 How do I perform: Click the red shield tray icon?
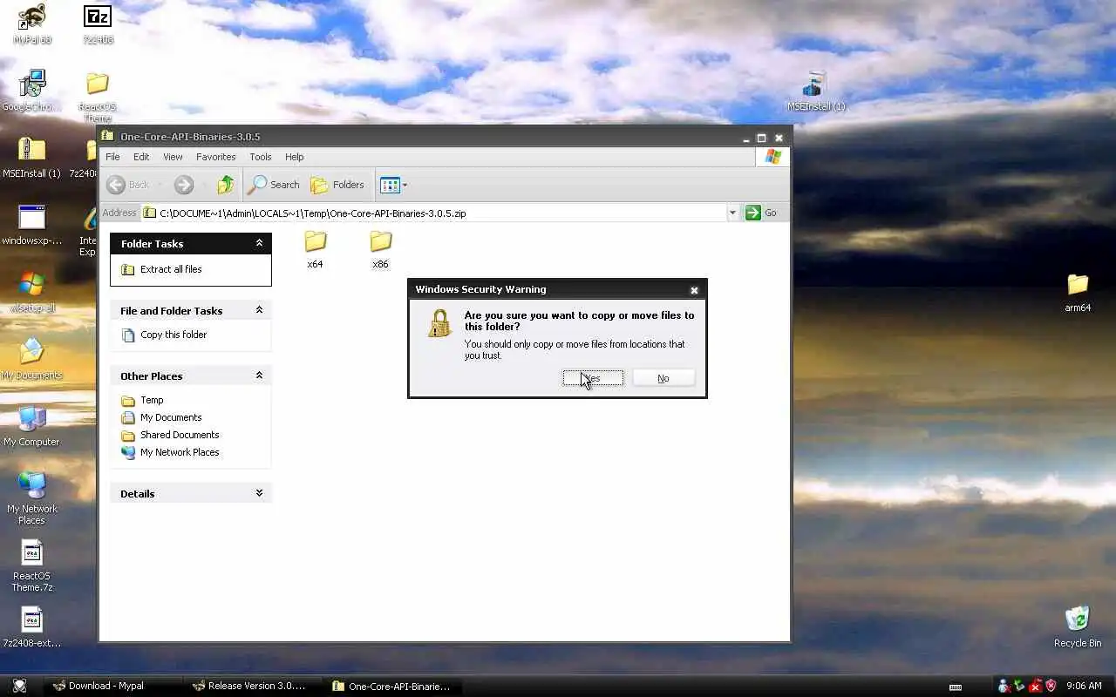pyautogui.click(x=1051, y=686)
